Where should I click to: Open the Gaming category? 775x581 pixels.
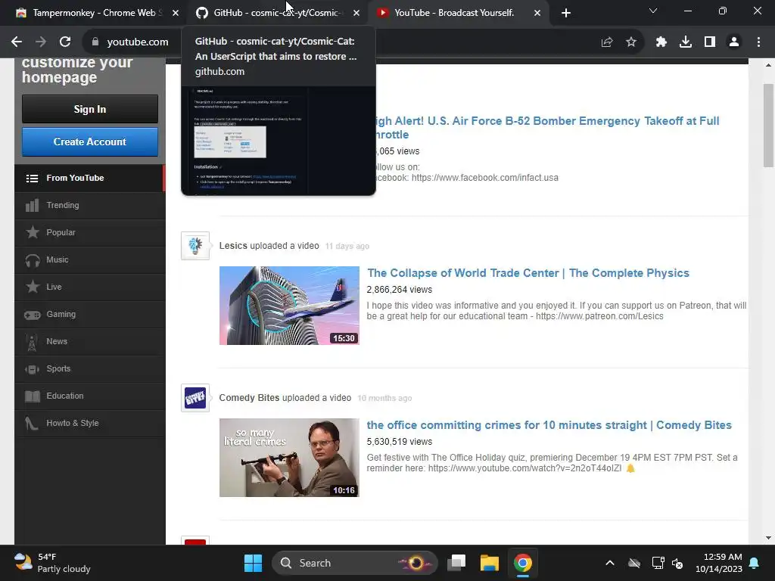(90, 314)
